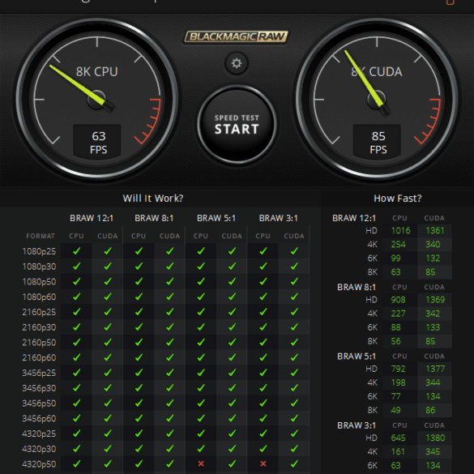Click the checkmark for 1080p25 BRAW 12:1 CPU
The width and height of the screenshot is (474, 474).
point(76,251)
